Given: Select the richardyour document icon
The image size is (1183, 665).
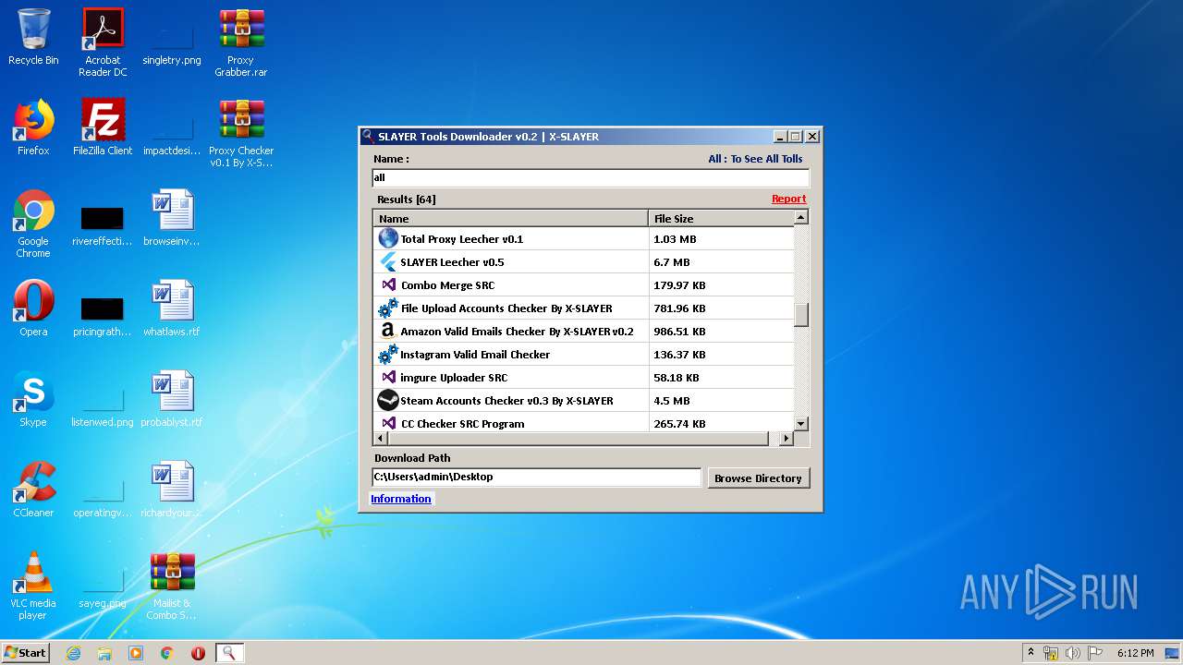Looking at the screenshot, I should [172, 490].
